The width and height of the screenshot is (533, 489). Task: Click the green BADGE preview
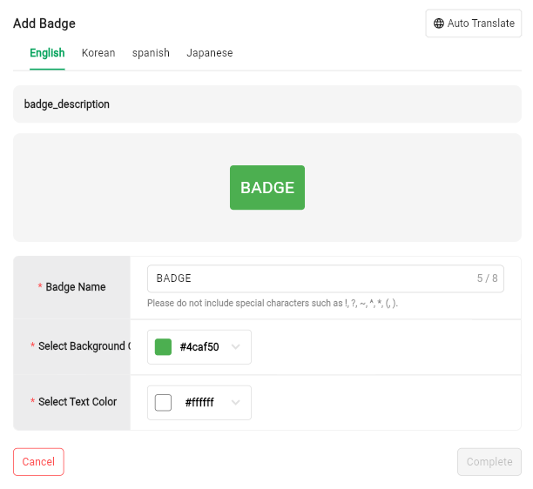point(267,187)
